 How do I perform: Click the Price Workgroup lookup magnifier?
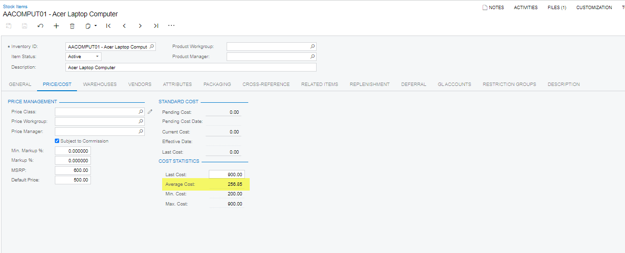[x=141, y=121]
